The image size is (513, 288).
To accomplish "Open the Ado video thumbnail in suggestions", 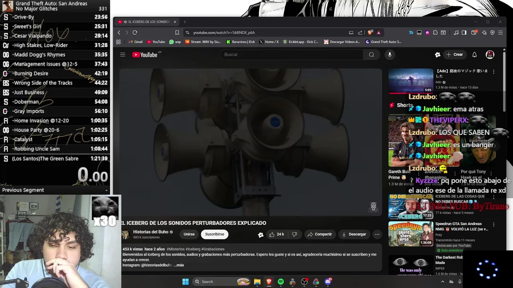I will [411, 81].
